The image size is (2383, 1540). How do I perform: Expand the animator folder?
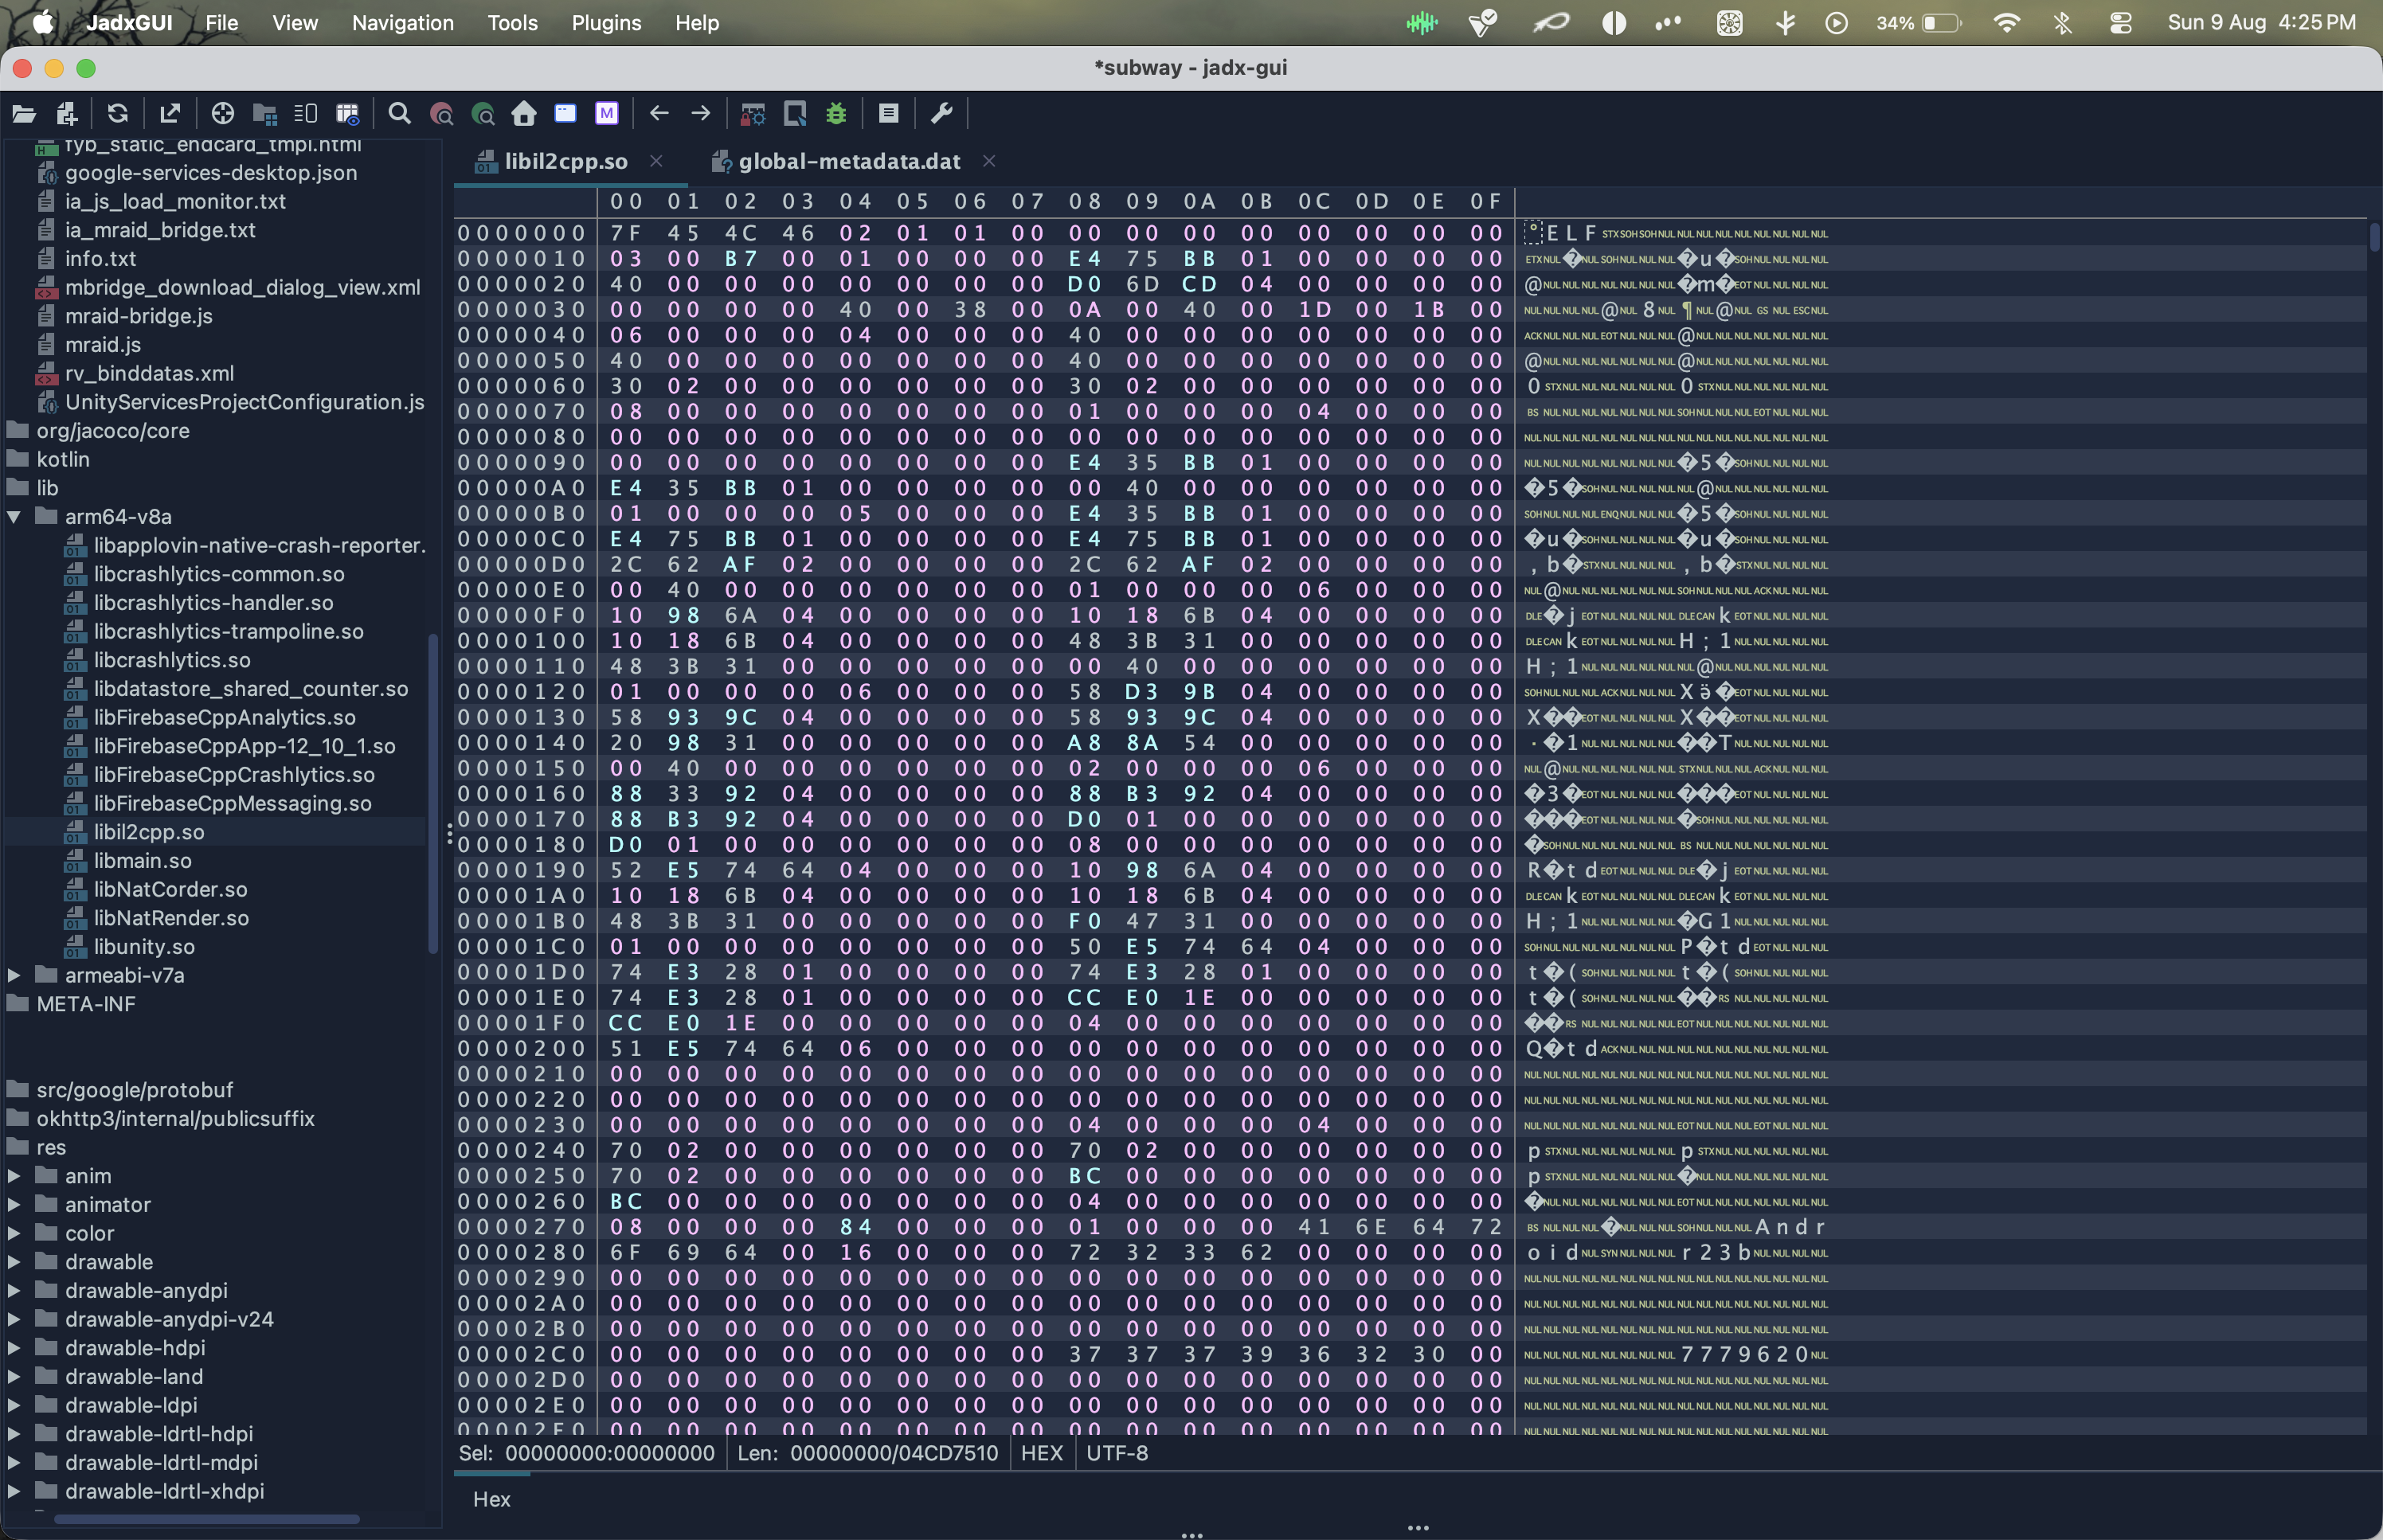click(14, 1205)
